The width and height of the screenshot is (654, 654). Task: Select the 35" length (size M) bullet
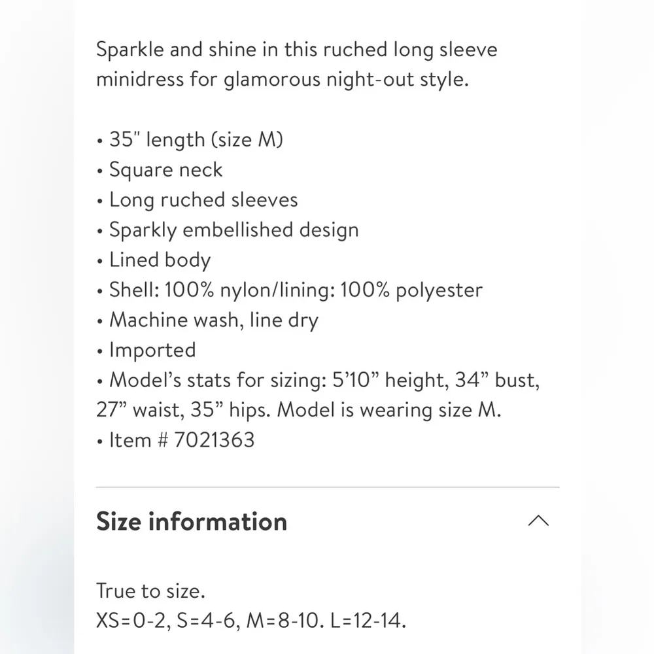(196, 139)
